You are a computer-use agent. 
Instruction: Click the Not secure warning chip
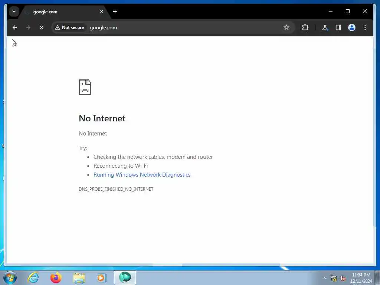(69, 27)
